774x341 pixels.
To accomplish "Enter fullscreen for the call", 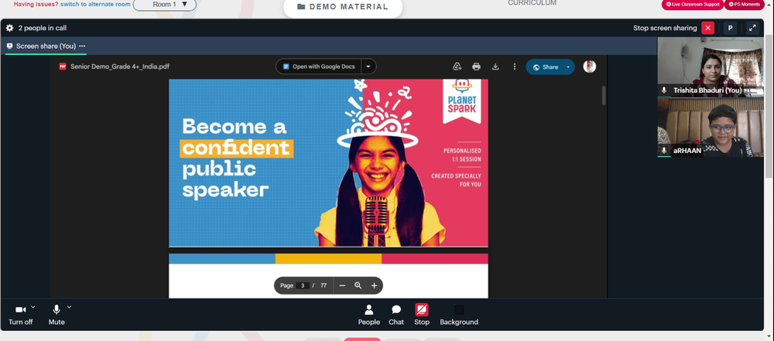I will pyautogui.click(x=752, y=28).
